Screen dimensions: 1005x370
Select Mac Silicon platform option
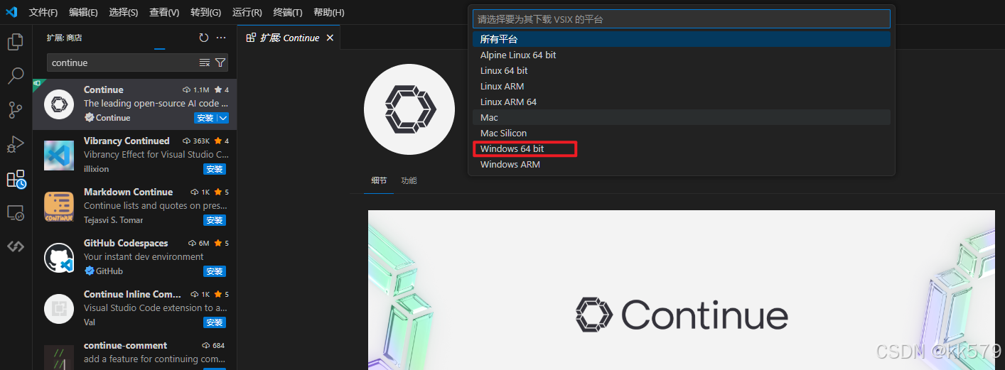pos(682,133)
